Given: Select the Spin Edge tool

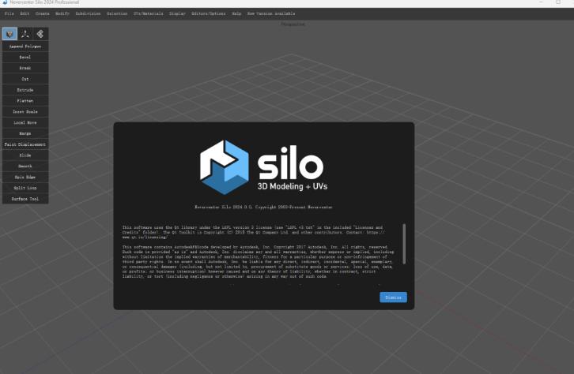Looking at the screenshot, I should (25, 178).
